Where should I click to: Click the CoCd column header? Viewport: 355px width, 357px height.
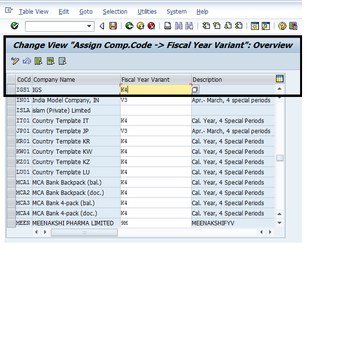(x=24, y=80)
